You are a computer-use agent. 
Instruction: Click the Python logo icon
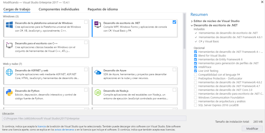(9, 93)
